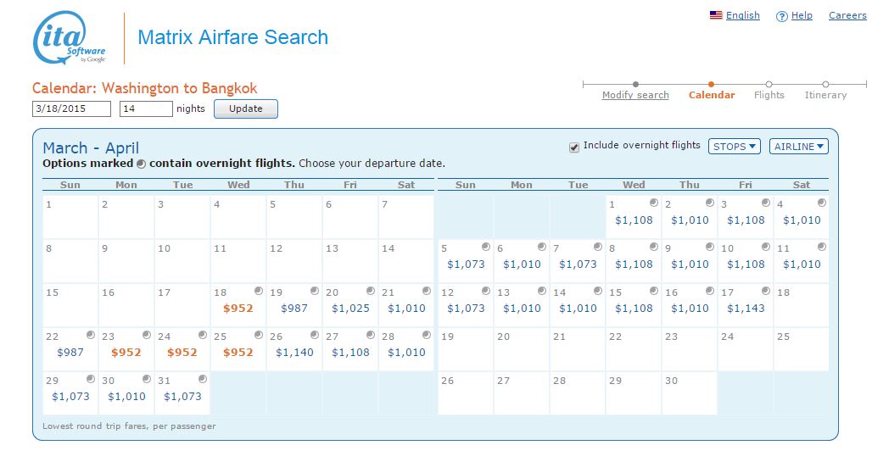Click overnight flight icon on April 17
Viewport: 872px width, 462px height.
pyautogui.click(x=766, y=291)
